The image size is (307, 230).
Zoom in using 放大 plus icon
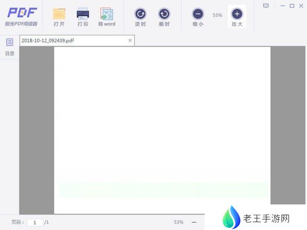click(x=237, y=17)
